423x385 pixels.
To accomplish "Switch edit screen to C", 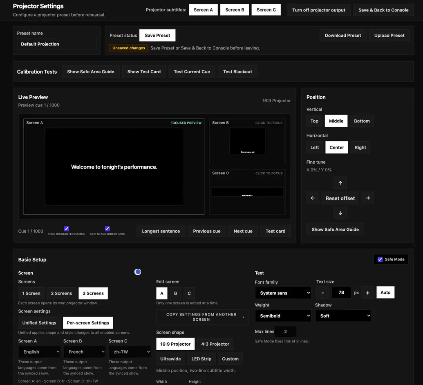I will point(189,293).
